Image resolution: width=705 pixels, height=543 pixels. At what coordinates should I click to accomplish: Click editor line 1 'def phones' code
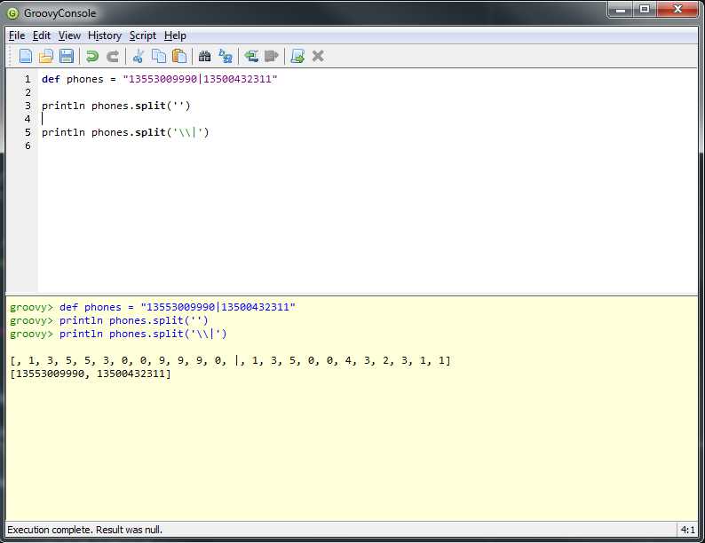[160, 79]
